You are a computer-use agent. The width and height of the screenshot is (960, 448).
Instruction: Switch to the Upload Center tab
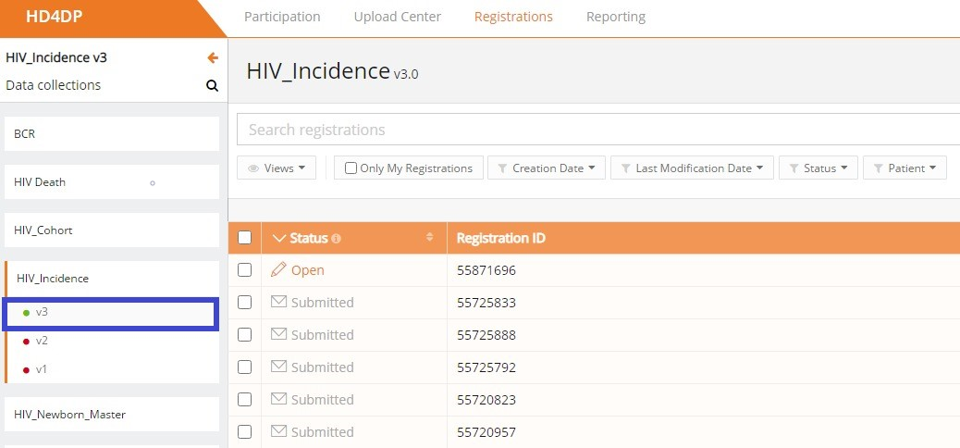click(x=397, y=17)
